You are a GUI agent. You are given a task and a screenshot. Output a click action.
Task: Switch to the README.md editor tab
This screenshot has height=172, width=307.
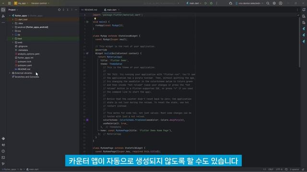click(89, 10)
